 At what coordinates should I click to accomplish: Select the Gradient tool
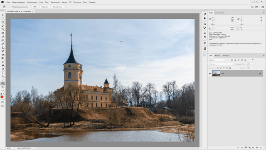[3, 58]
